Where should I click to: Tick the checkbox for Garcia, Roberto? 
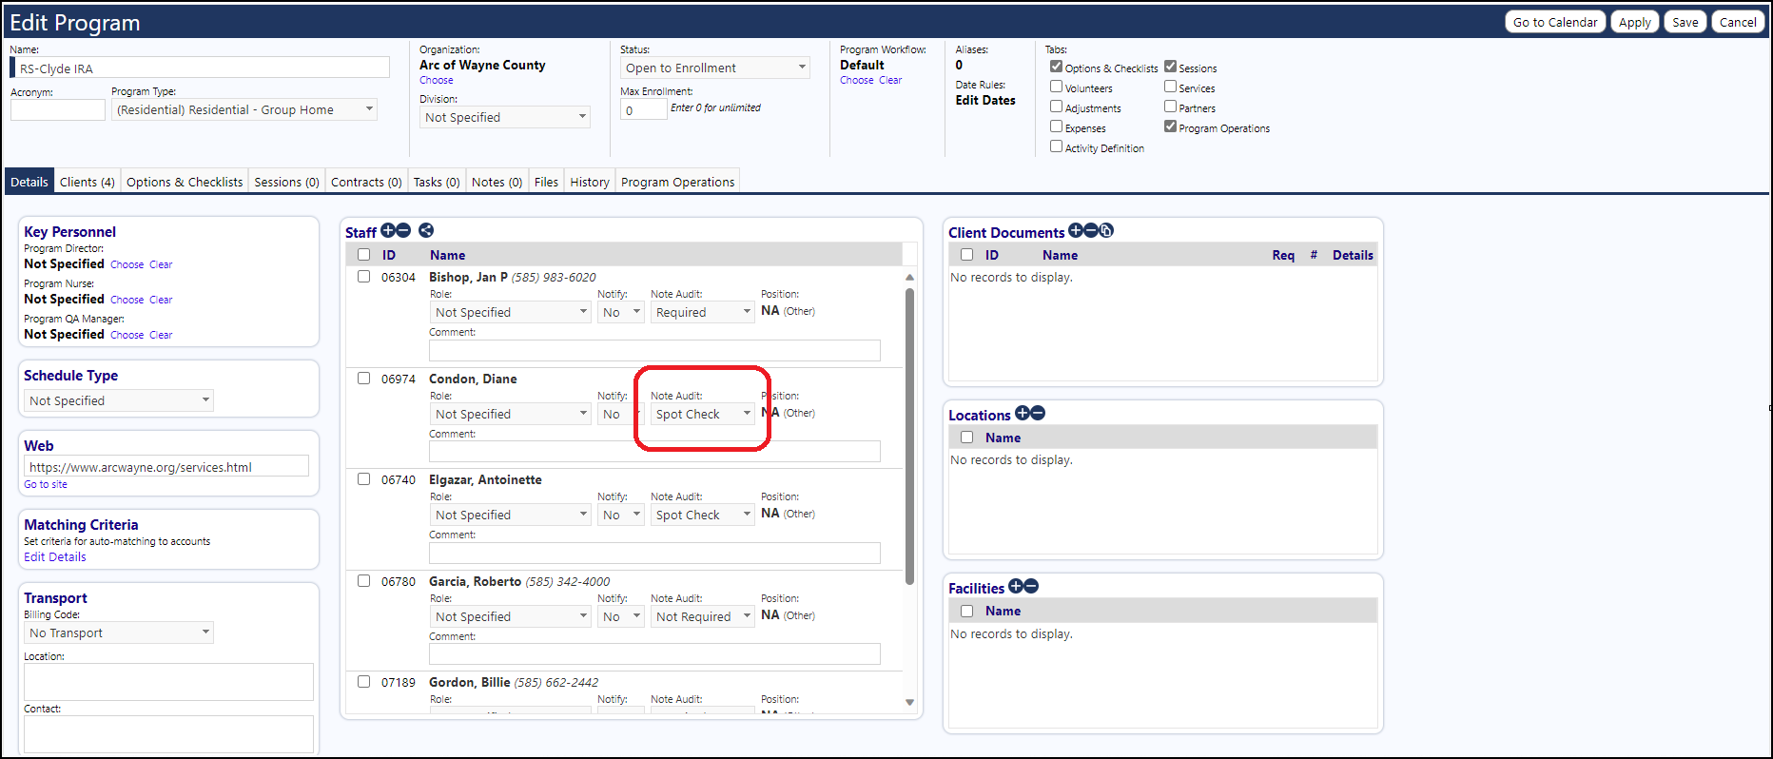363,581
